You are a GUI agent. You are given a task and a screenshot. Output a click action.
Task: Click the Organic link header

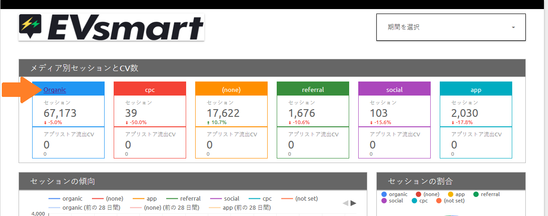pos(55,90)
